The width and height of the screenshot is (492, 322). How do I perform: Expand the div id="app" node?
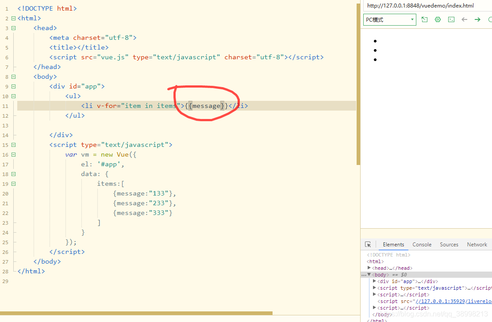pos(374,281)
